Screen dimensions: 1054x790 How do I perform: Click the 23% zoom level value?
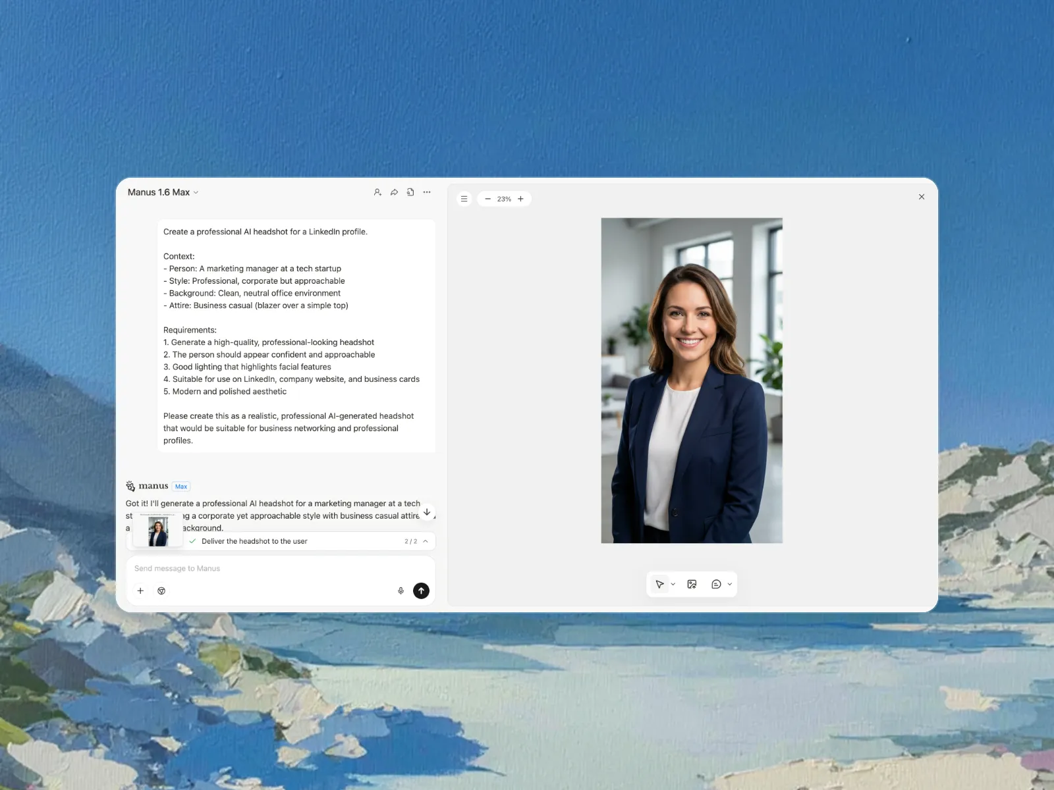[x=504, y=199]
